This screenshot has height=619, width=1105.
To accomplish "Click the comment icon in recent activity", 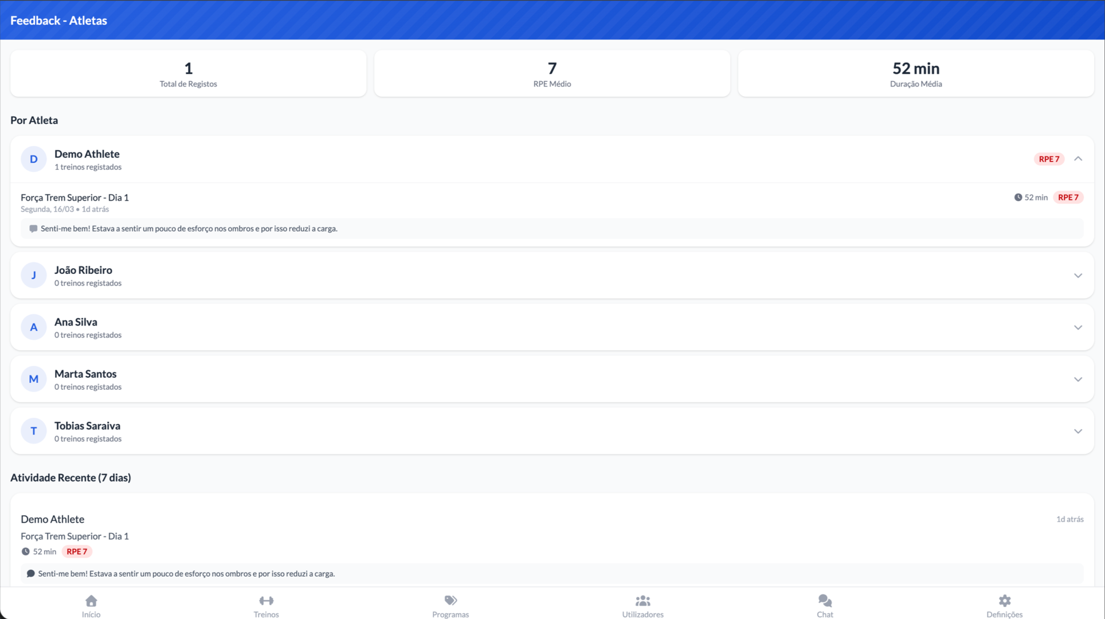I will 31,574.
